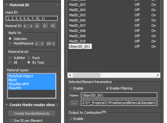Click On filter value in MatID_007 row
Viewport: 167px width, 123px height.
pyautogui.click(x=153, y=26)
